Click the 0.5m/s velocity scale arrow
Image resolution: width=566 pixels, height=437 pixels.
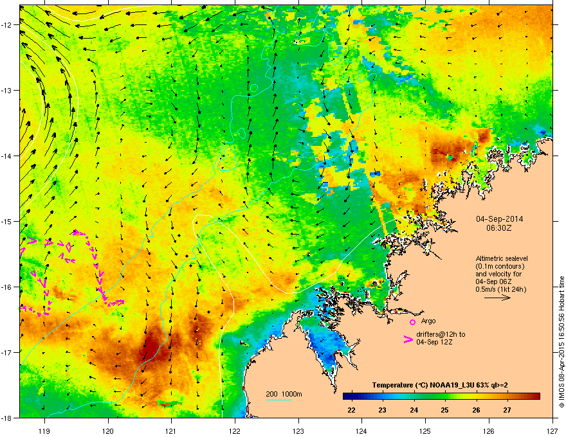497,298
